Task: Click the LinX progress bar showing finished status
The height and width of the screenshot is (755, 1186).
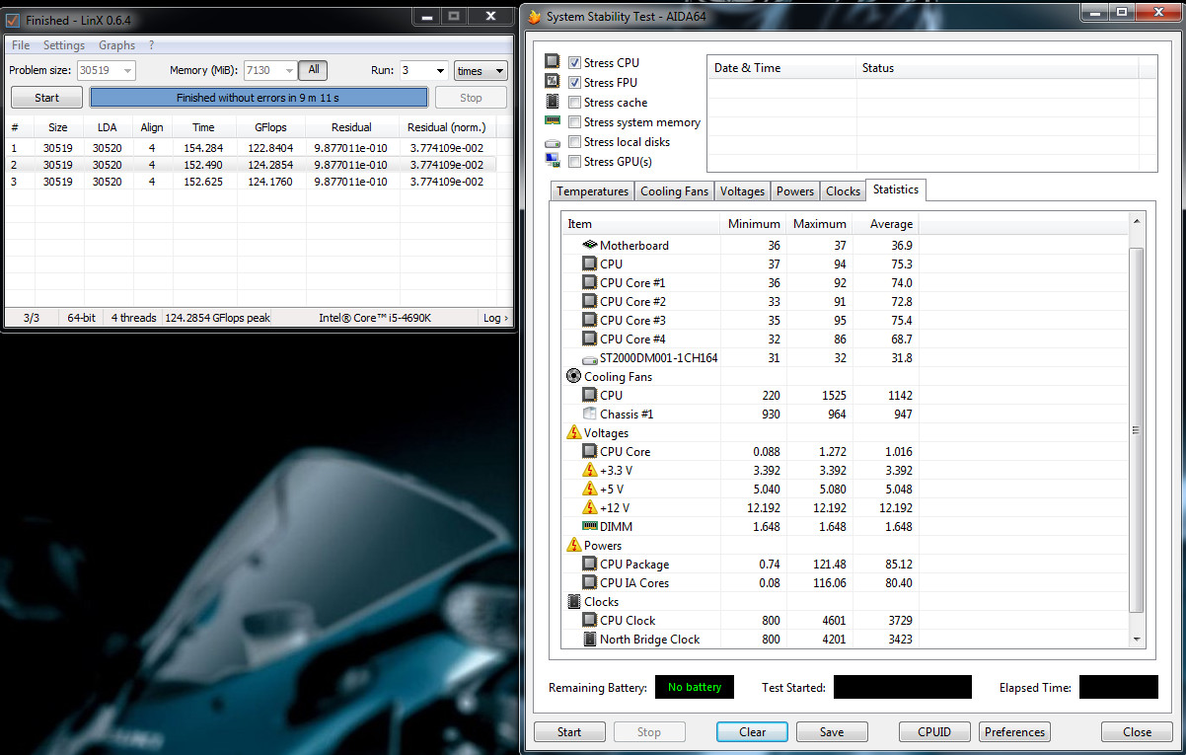Action: pos(259,98)
